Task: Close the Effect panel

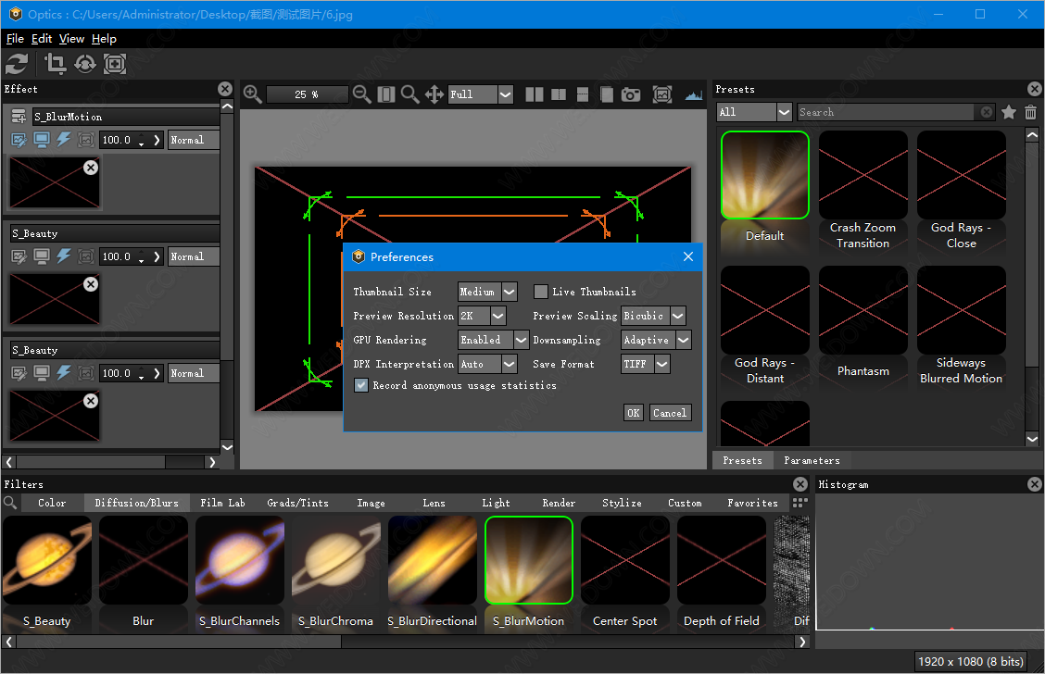Action: (x=225, y=89)
